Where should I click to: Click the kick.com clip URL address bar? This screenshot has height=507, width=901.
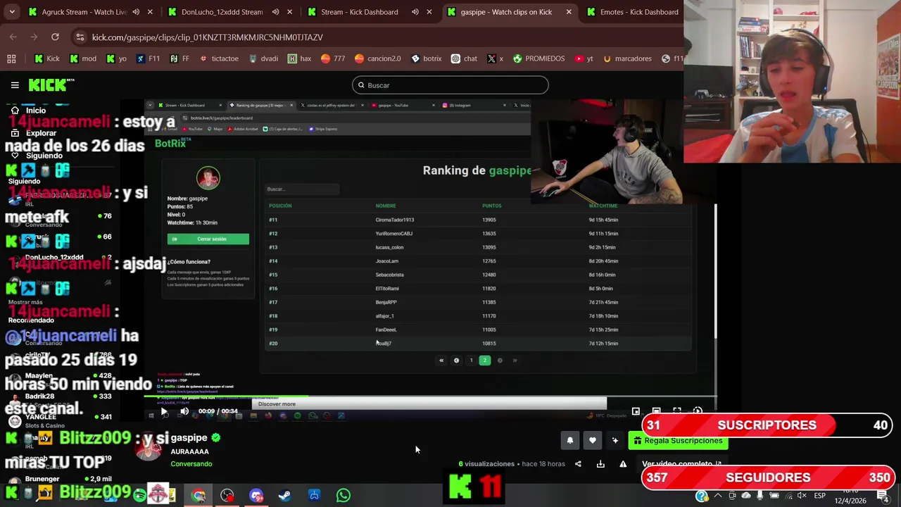pos(208,37)
